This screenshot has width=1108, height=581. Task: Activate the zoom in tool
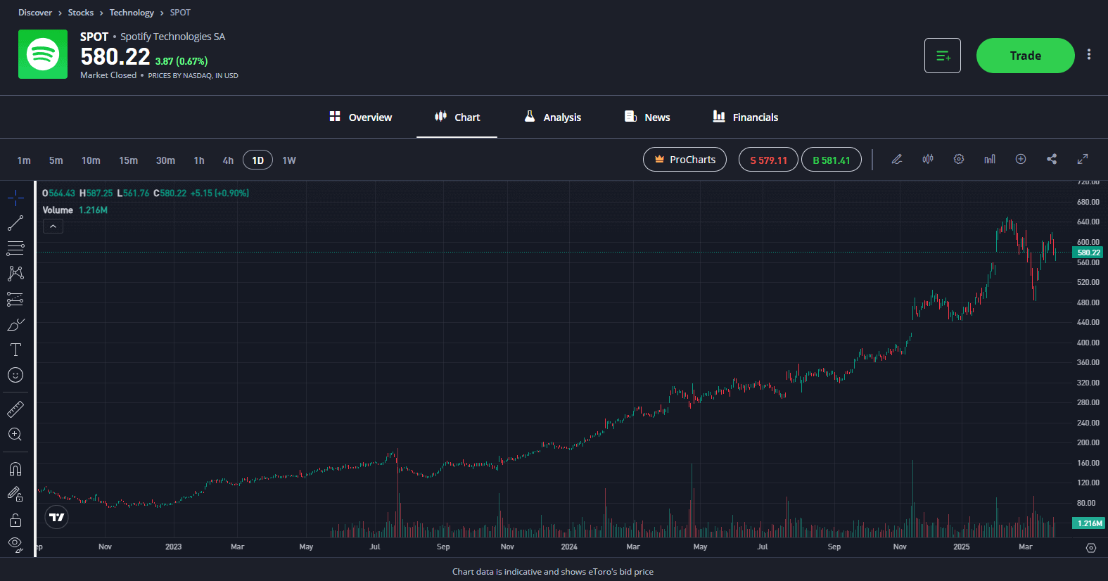pyautogui.click(x=15, y=435)
